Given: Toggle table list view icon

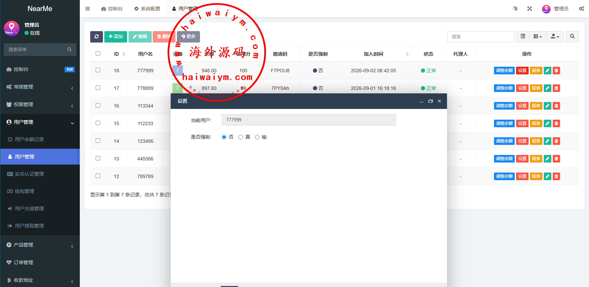Looking at the screenshot, I should click(x=523, y=37).
